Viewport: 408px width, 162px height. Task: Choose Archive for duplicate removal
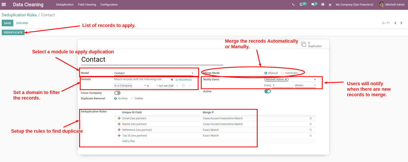coord(116,98)
